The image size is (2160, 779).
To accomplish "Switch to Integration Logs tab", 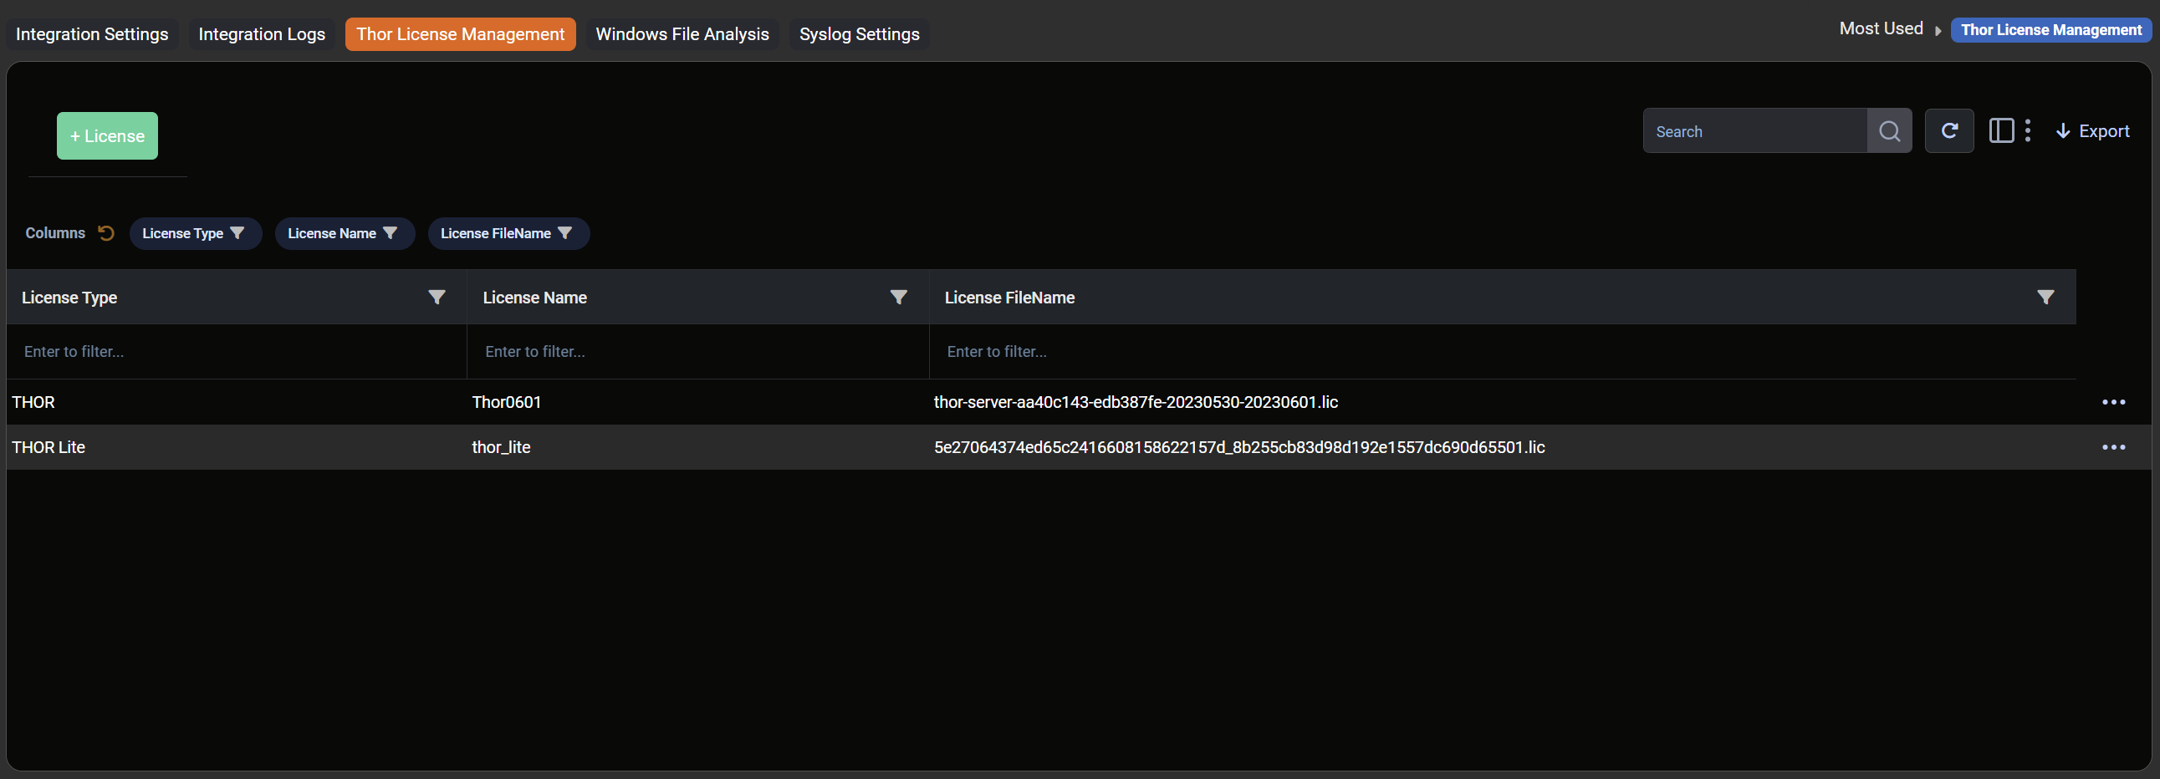I will click(262, 34).
